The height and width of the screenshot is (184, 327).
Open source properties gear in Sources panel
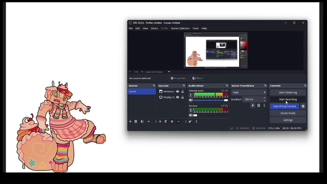172,121
